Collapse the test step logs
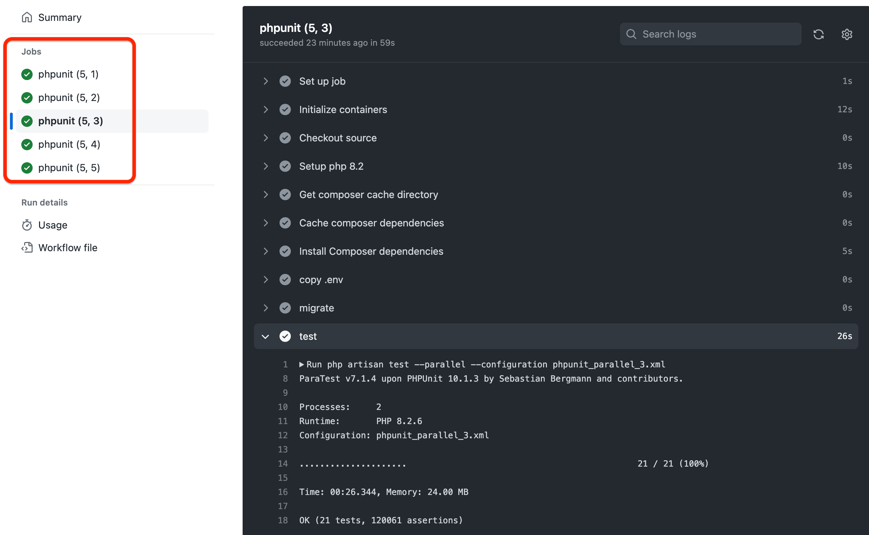 pyautogui.click(x=265, y=336)
